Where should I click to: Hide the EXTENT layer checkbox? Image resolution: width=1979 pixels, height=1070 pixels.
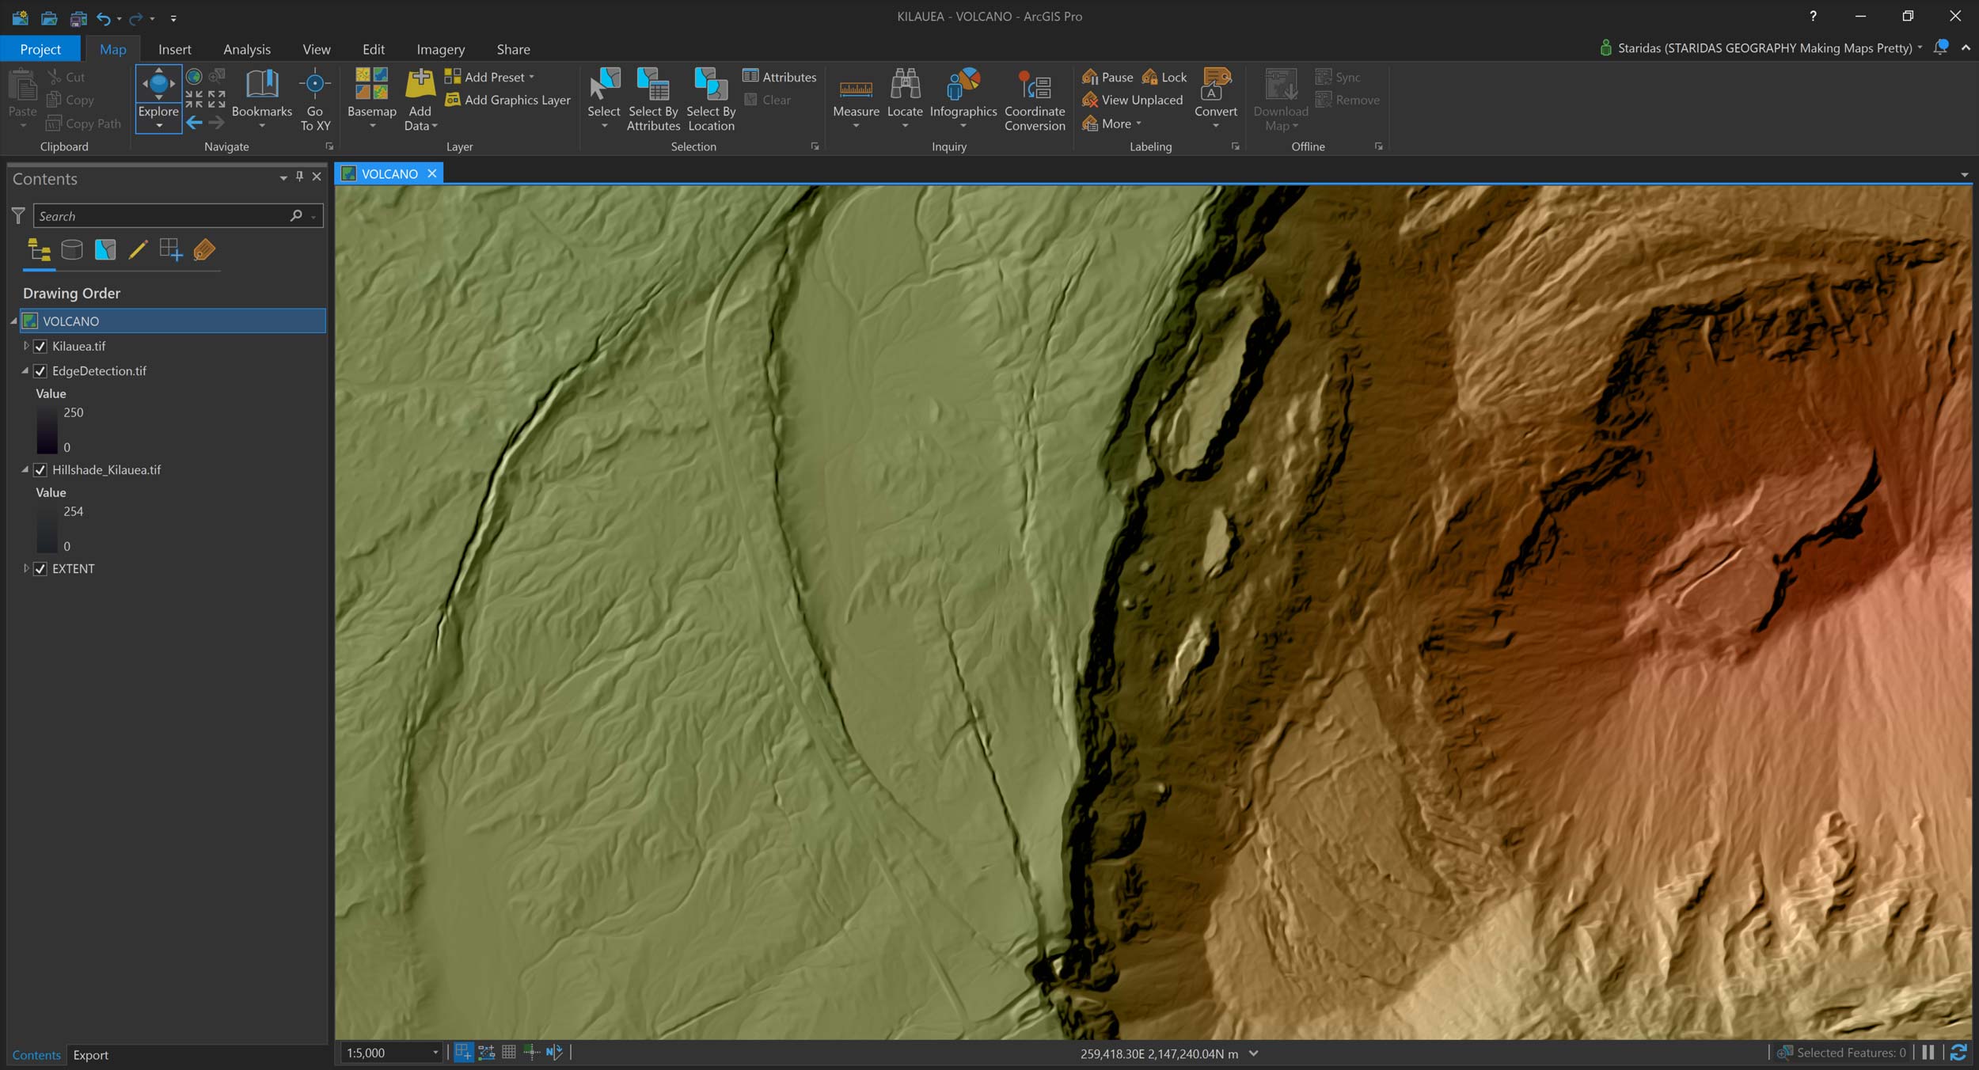40,568
